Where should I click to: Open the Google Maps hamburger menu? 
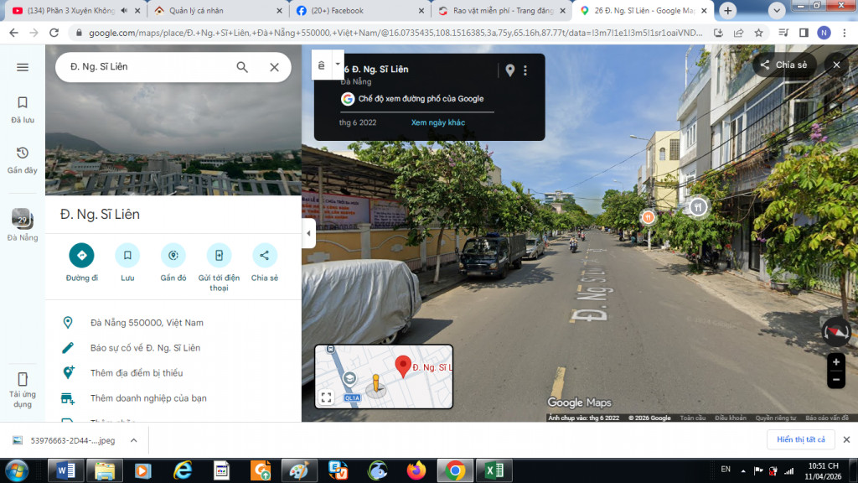[x=23, y=67]
